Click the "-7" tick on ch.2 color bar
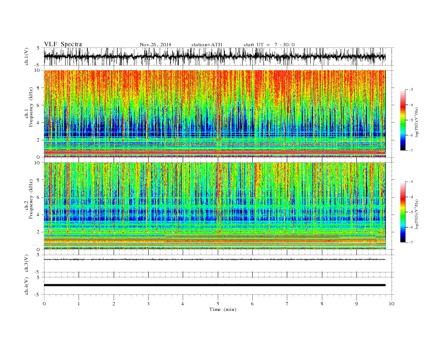The height and width of the screenshot is (341, 441). tap(410, 242)
